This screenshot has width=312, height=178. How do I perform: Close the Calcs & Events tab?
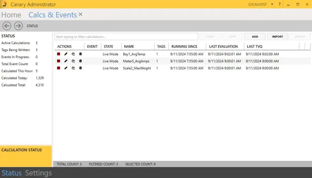tap(81, 14)
